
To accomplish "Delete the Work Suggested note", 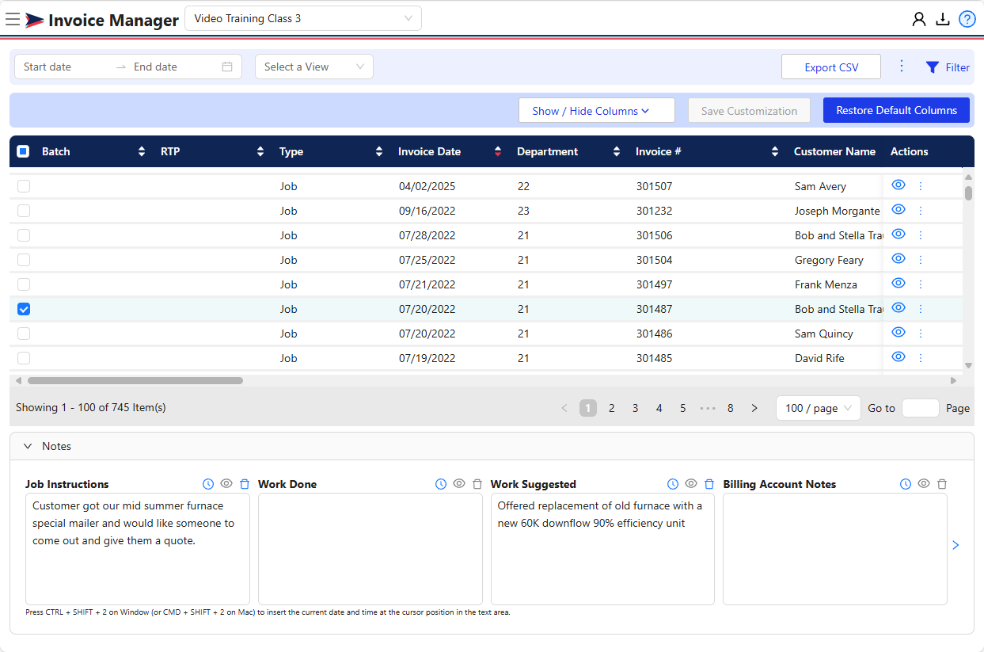I will tap(709, 484).
